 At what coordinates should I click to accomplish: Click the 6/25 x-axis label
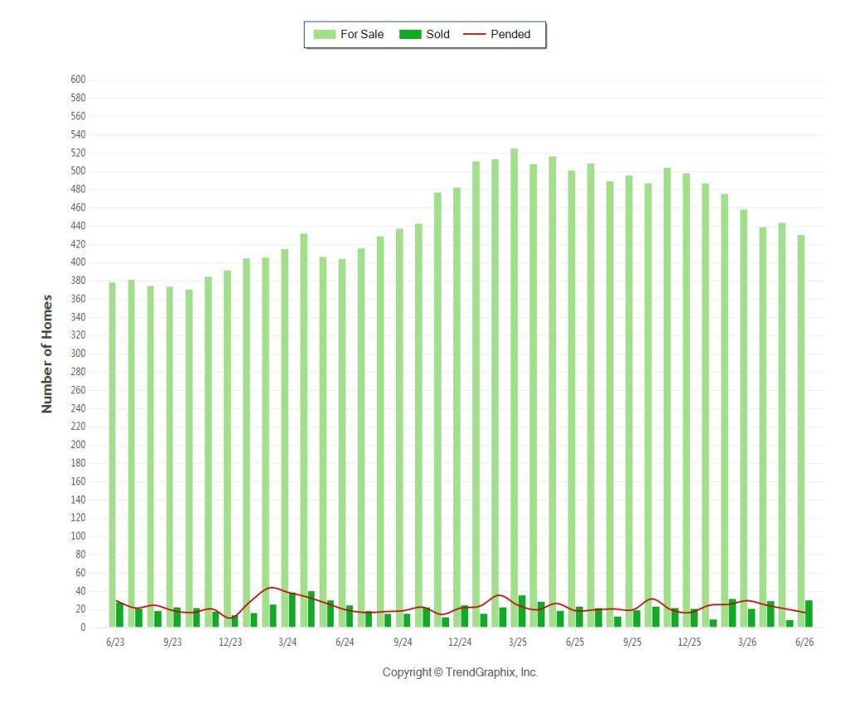pyautogui.click(x=574, y=642)
